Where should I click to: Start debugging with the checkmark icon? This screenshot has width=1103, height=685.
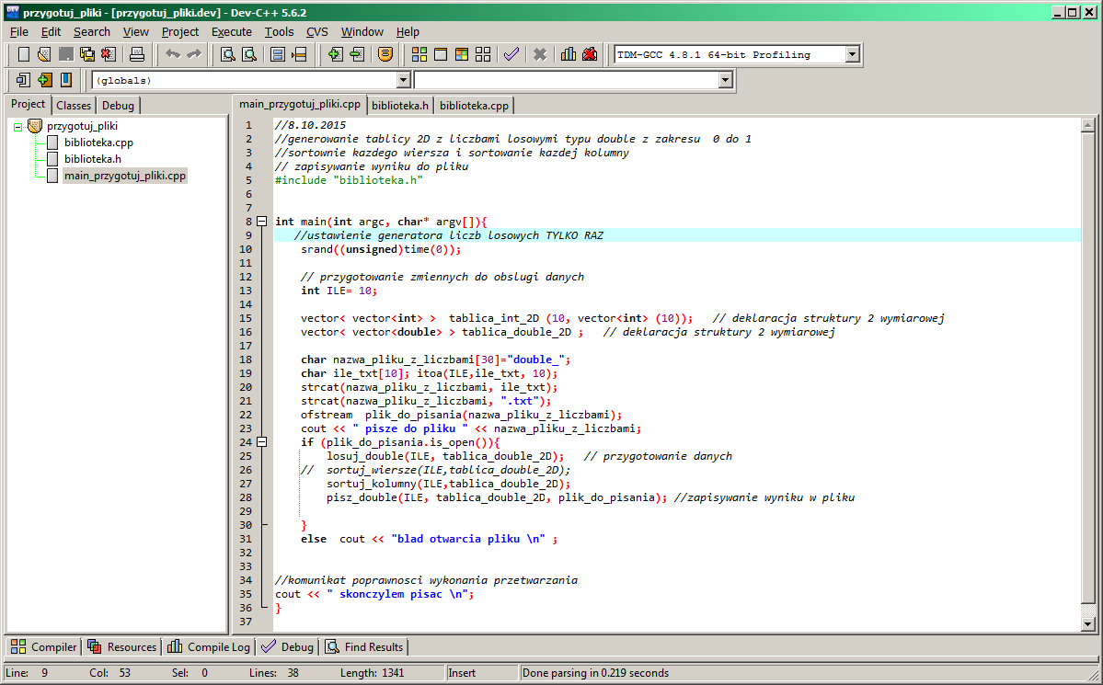pos(511,54)
